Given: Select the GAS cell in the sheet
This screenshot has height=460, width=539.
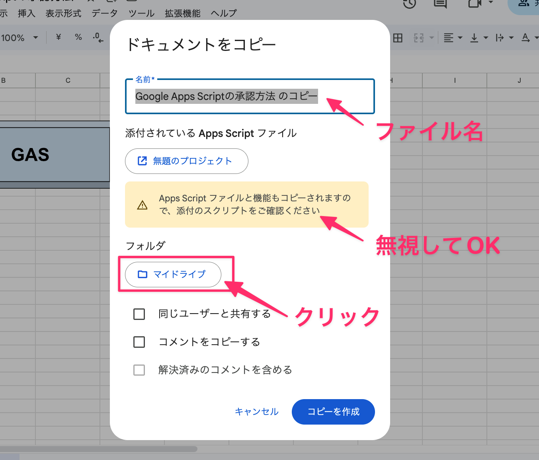Looking at the screenshot, I should pyautogui.click(x=55, y=154).
